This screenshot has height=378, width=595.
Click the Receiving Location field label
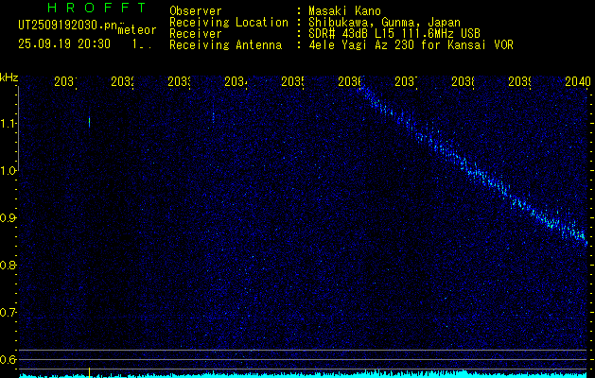coord(228,22)
